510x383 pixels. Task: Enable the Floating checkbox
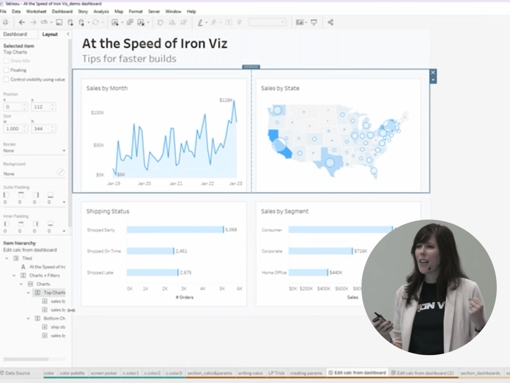6,70
